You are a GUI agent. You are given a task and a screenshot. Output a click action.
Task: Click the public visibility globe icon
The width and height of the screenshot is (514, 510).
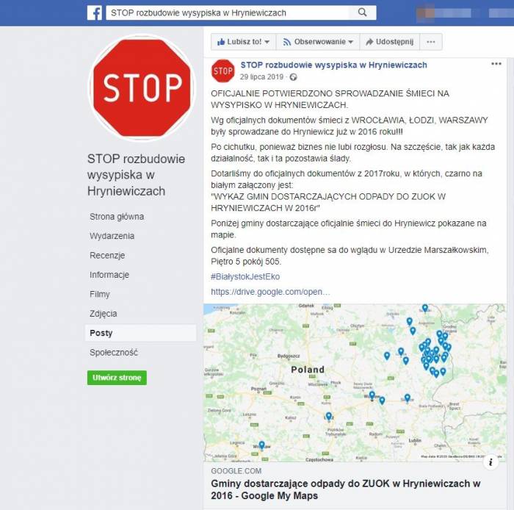pyautogui.click(x=294, y=77)
